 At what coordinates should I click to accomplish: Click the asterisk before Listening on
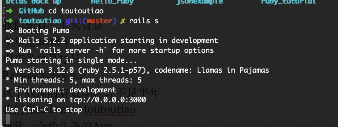(7, 99)
